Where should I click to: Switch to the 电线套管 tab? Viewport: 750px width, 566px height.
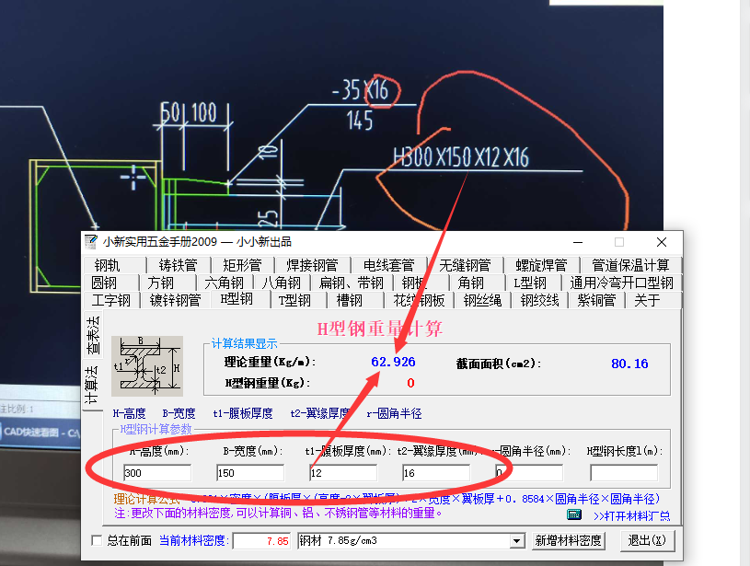click(x=389, y=264)
